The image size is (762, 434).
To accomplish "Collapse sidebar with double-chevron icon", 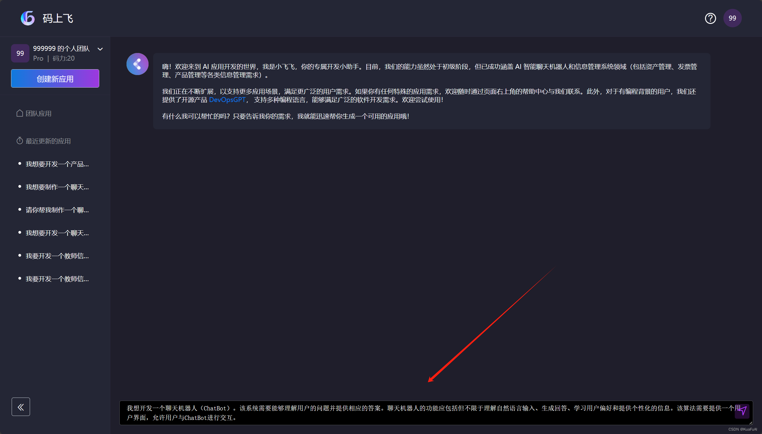I will coord(21,407).
